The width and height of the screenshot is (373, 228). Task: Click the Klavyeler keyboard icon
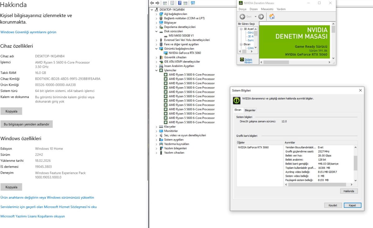point(161,126)
